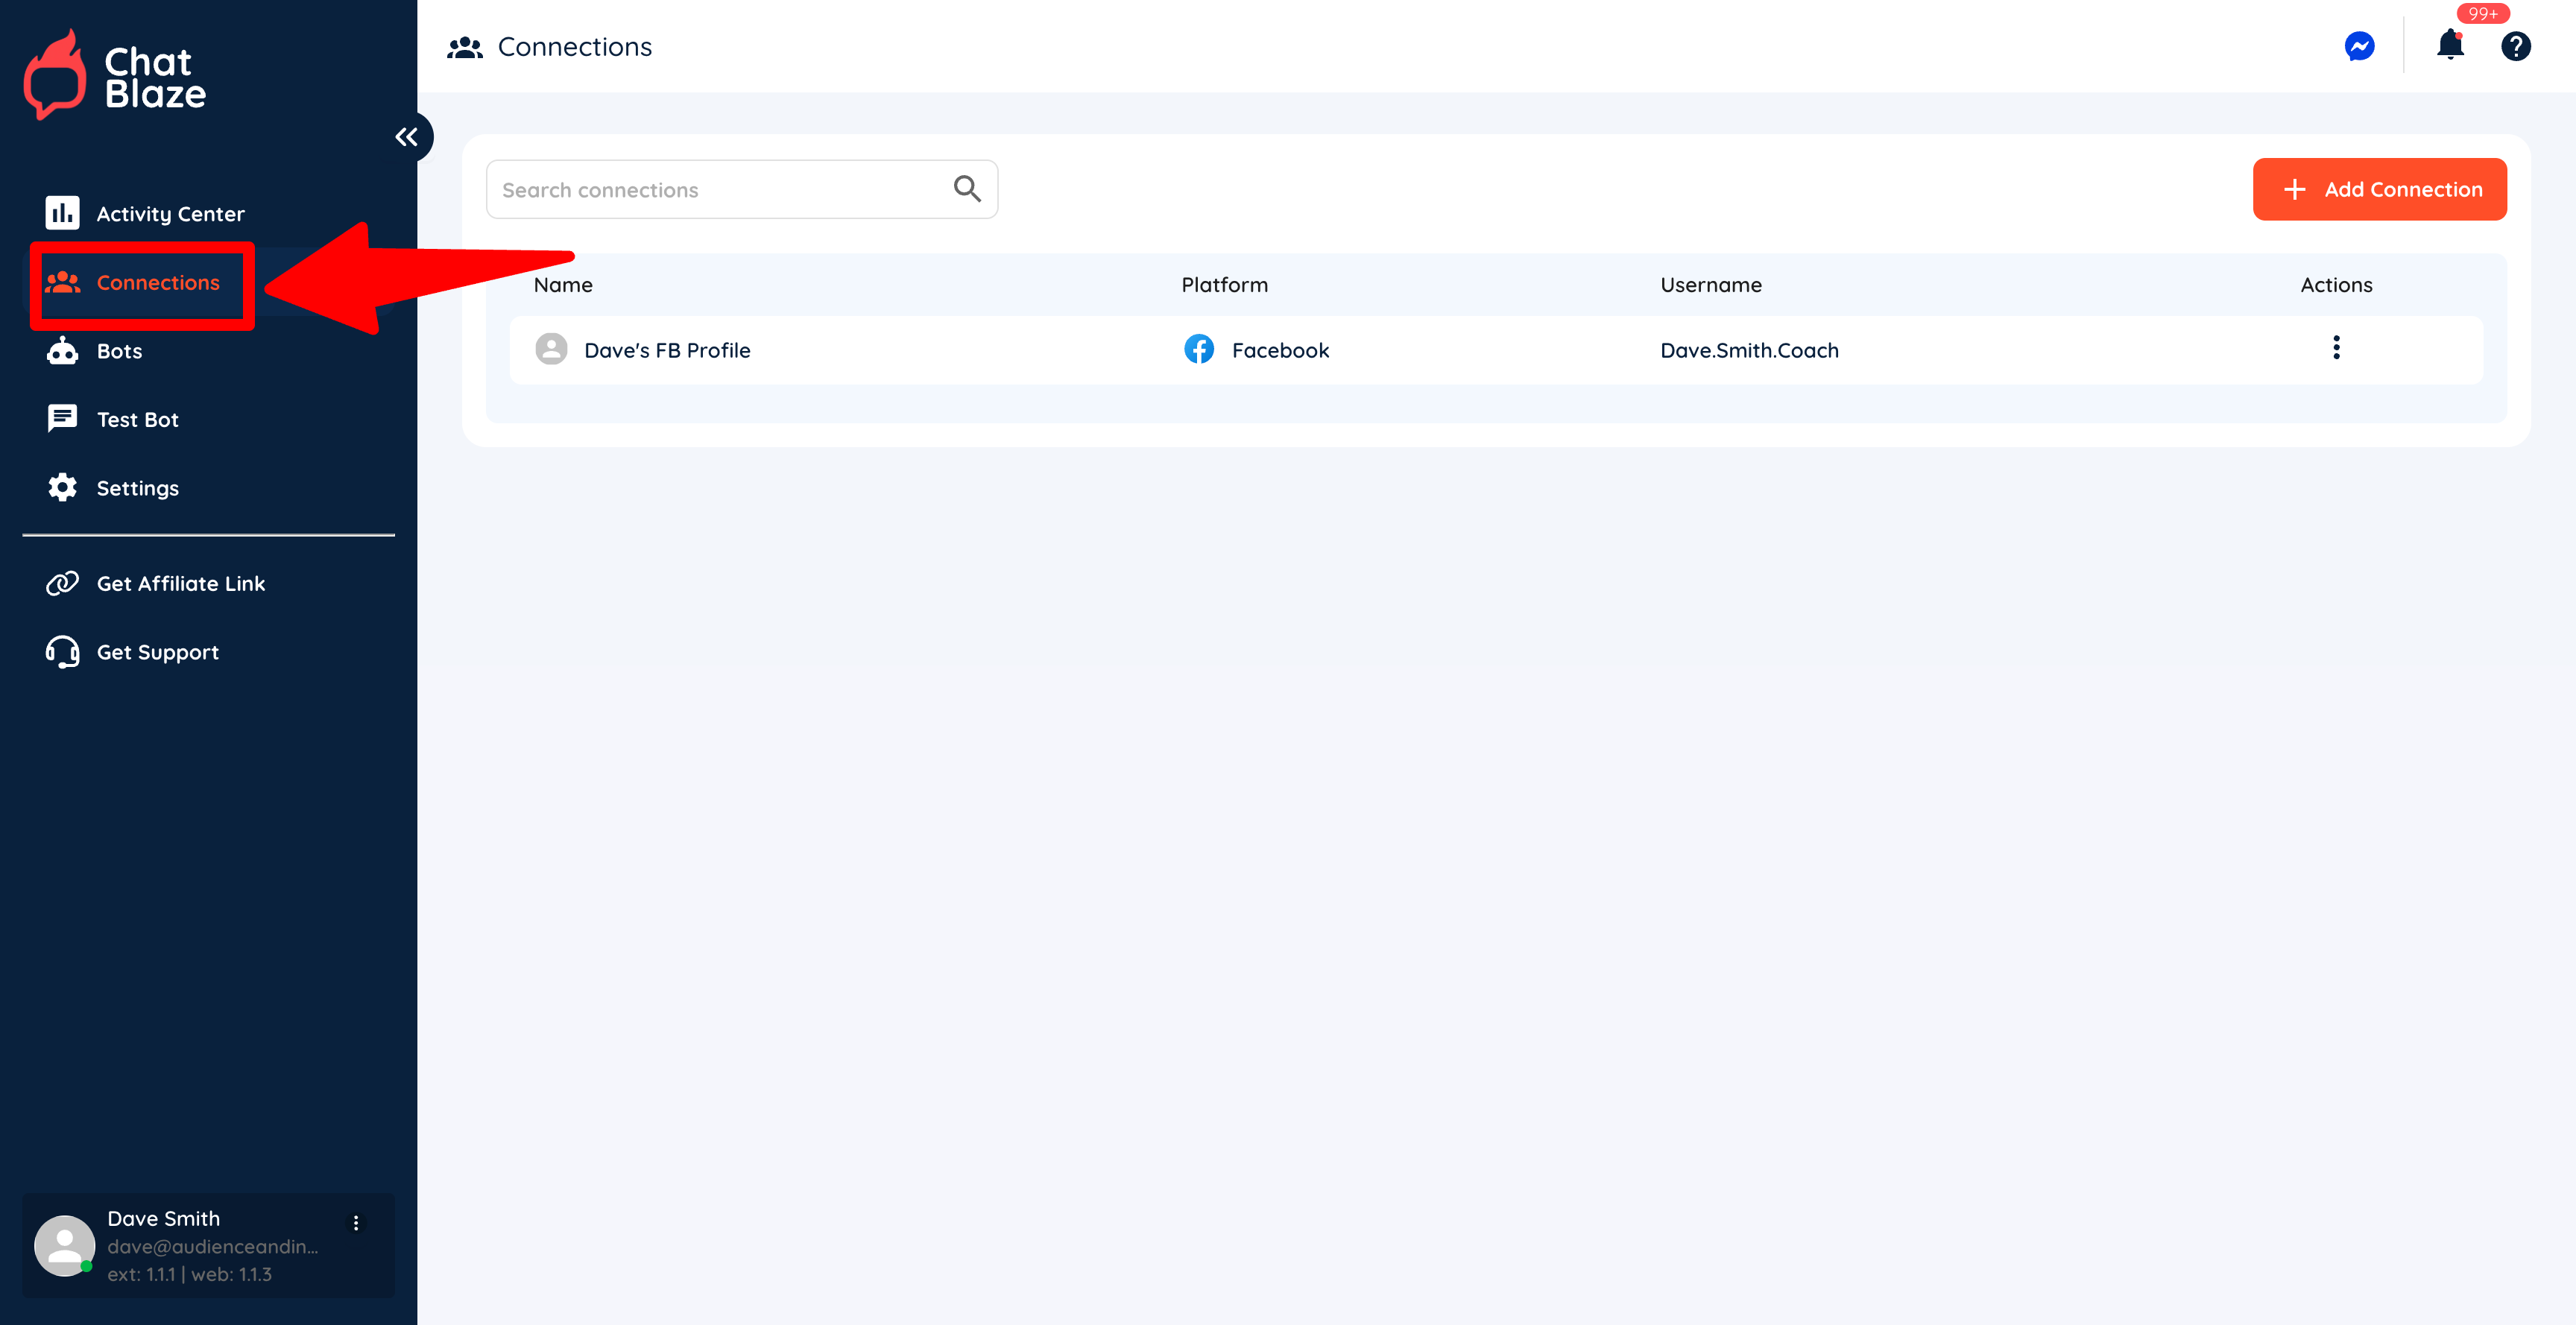Click the Messenger icon in header
This screenshot has height=1325, width=2576.
[x=2359, y=46]
